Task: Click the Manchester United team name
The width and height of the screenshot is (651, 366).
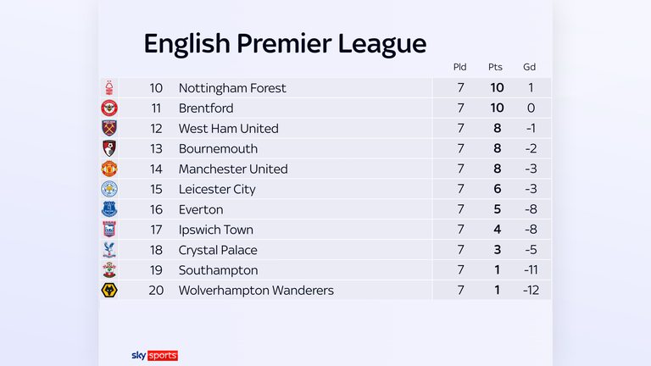Action: coord(233,169)
